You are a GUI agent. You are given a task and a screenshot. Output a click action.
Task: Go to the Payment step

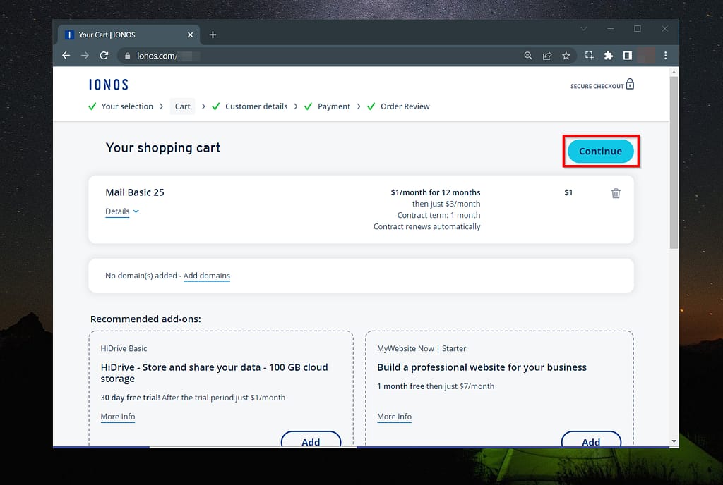(334, 106)
